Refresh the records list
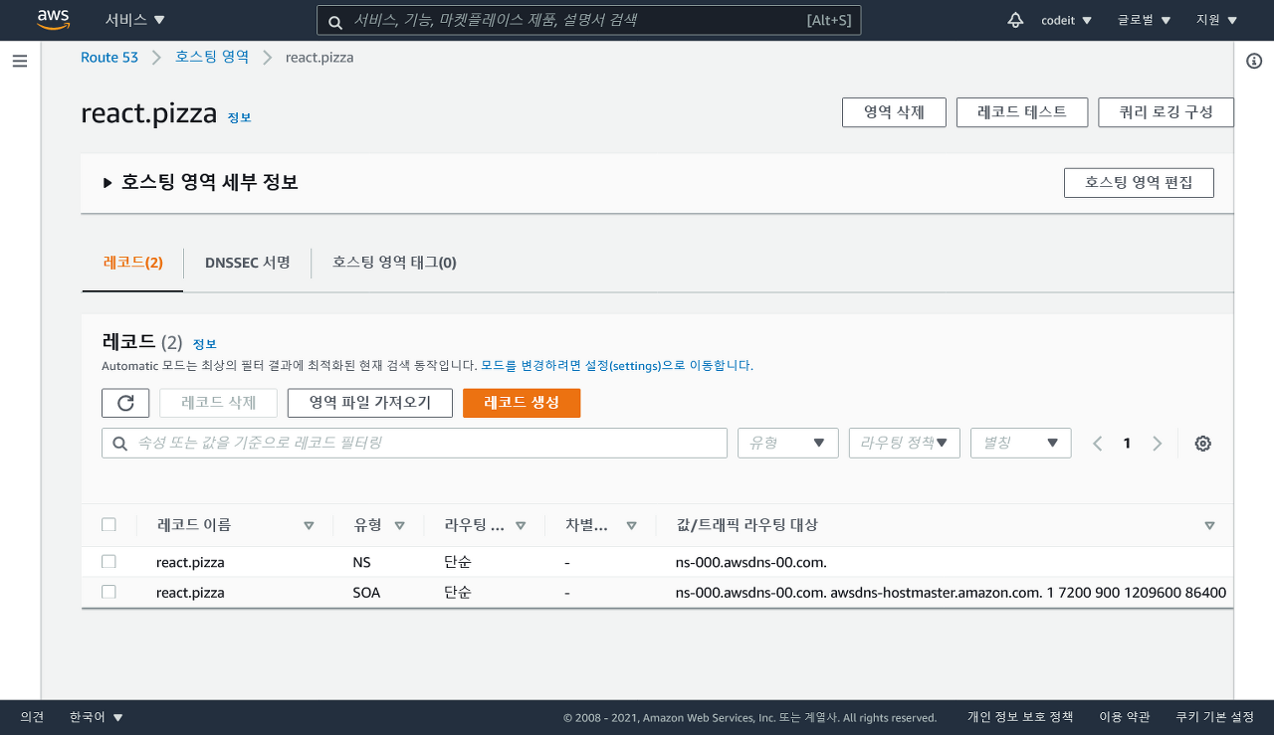Screen dimensions: 1274x735 pyautogui.click(x=125, y=403)
